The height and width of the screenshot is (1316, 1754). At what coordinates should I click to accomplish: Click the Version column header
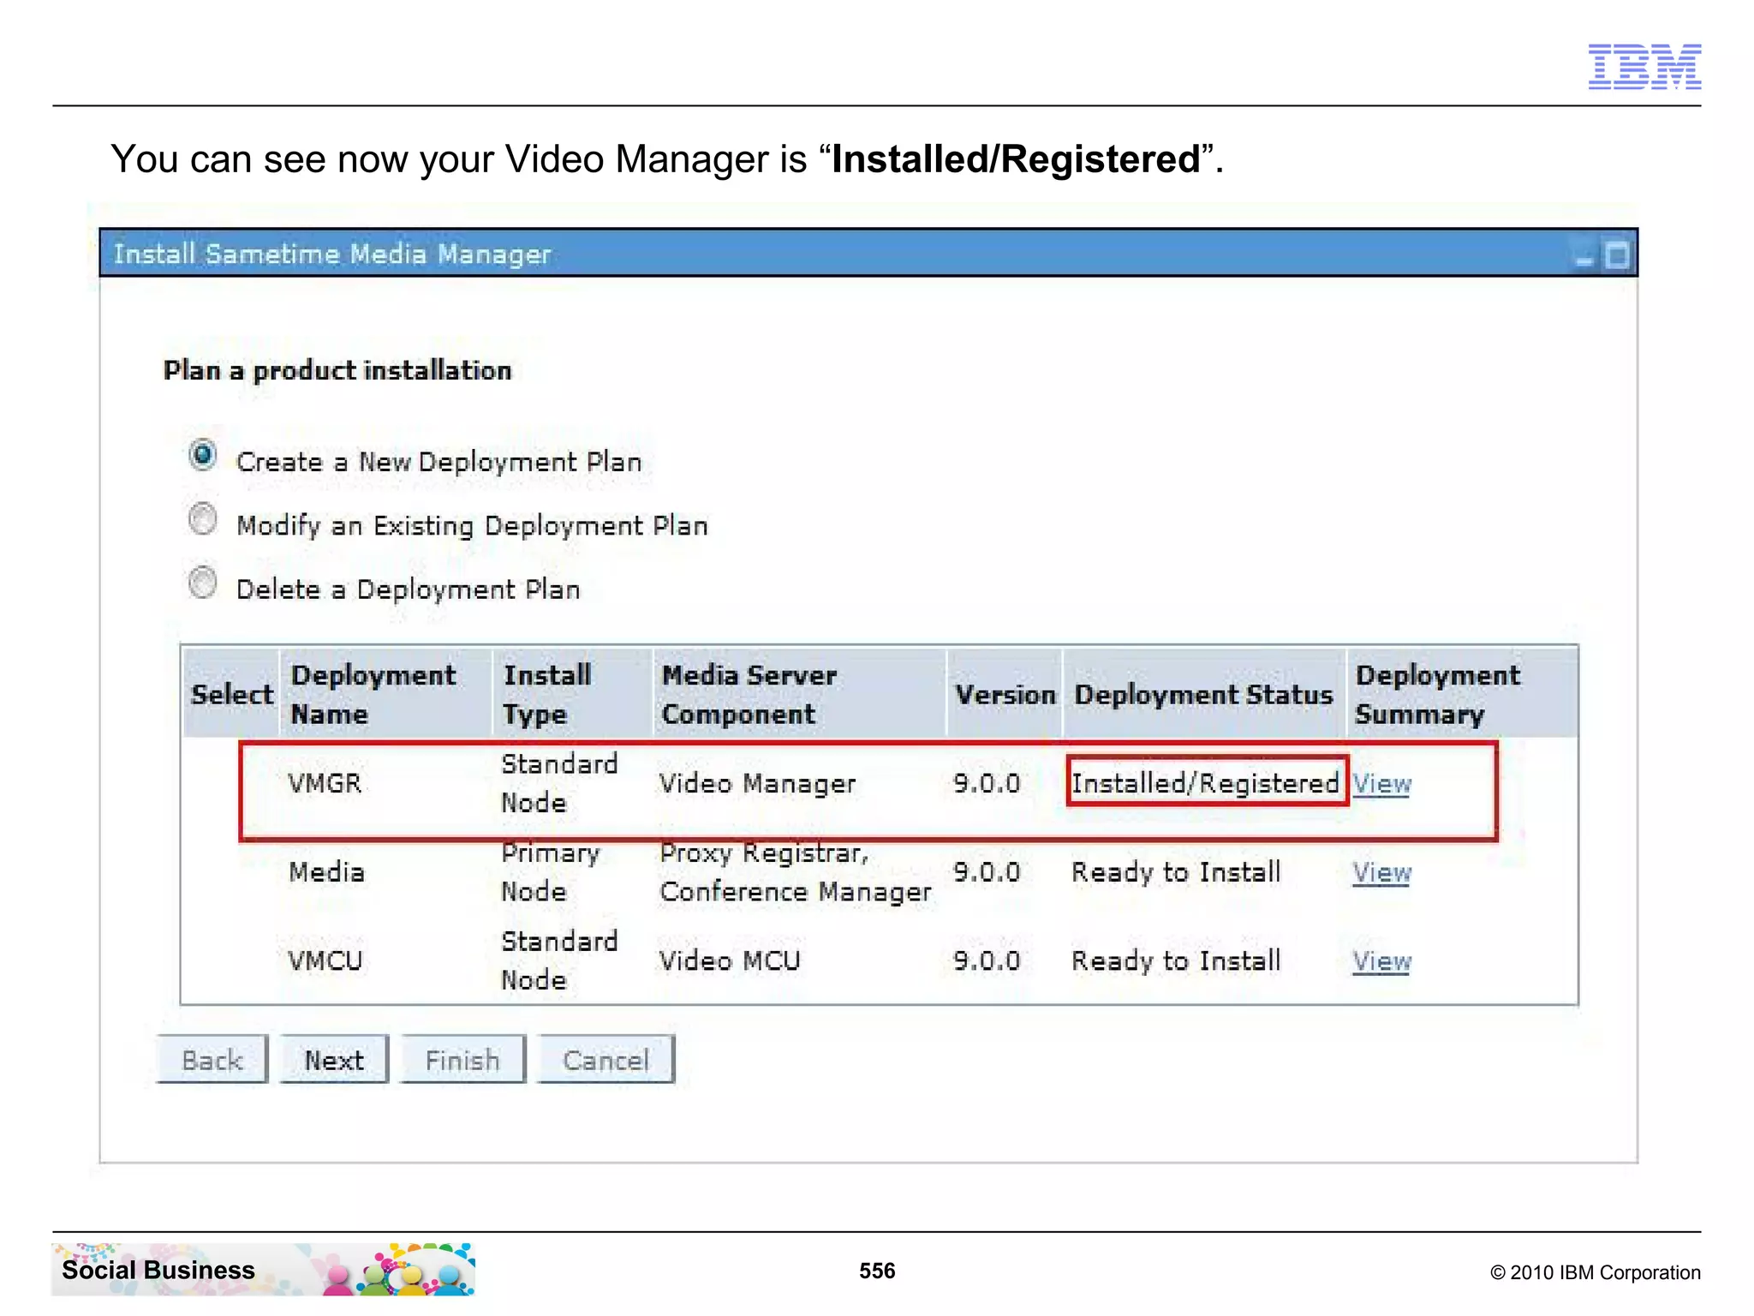pyautogui.click(x=1005, y=694)
